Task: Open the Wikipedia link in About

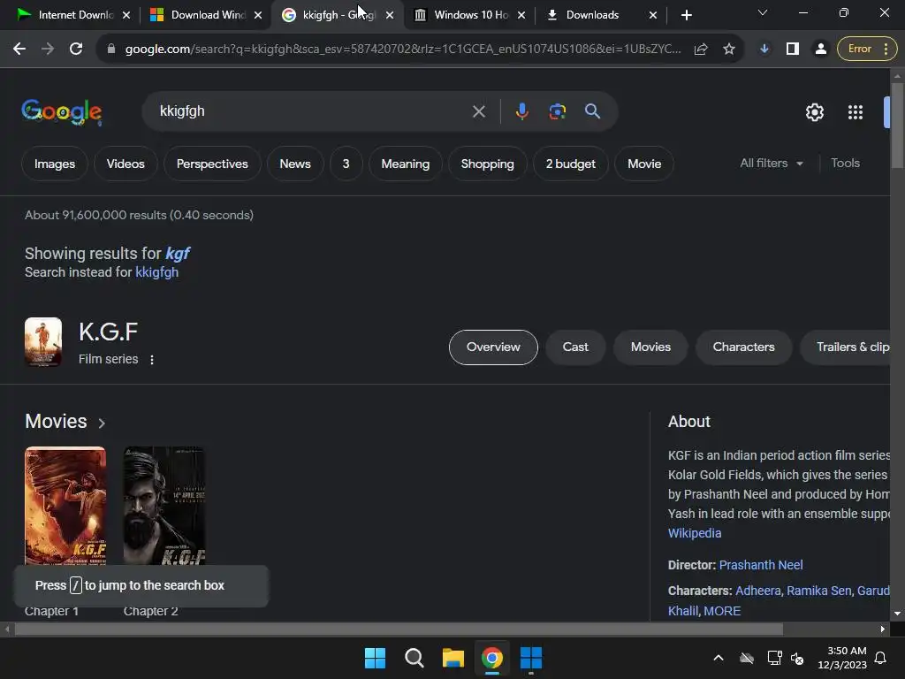Action: click(x=695, y=533)
